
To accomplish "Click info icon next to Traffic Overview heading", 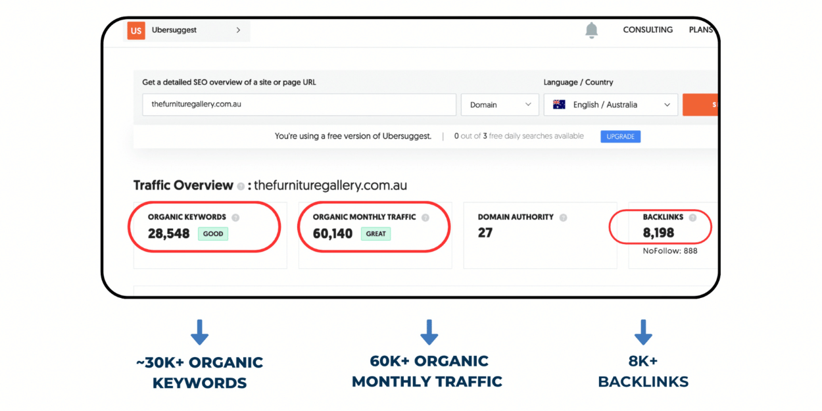I will point(241,186).
